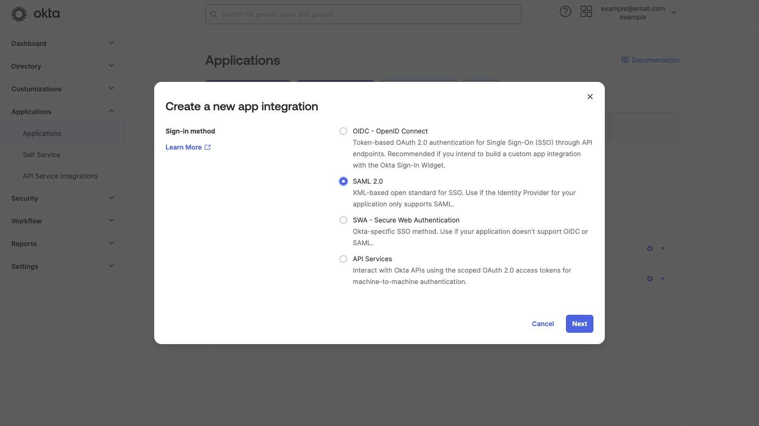Collapse the Applications section chevron
759x426 pixels.
coord(111,111)
